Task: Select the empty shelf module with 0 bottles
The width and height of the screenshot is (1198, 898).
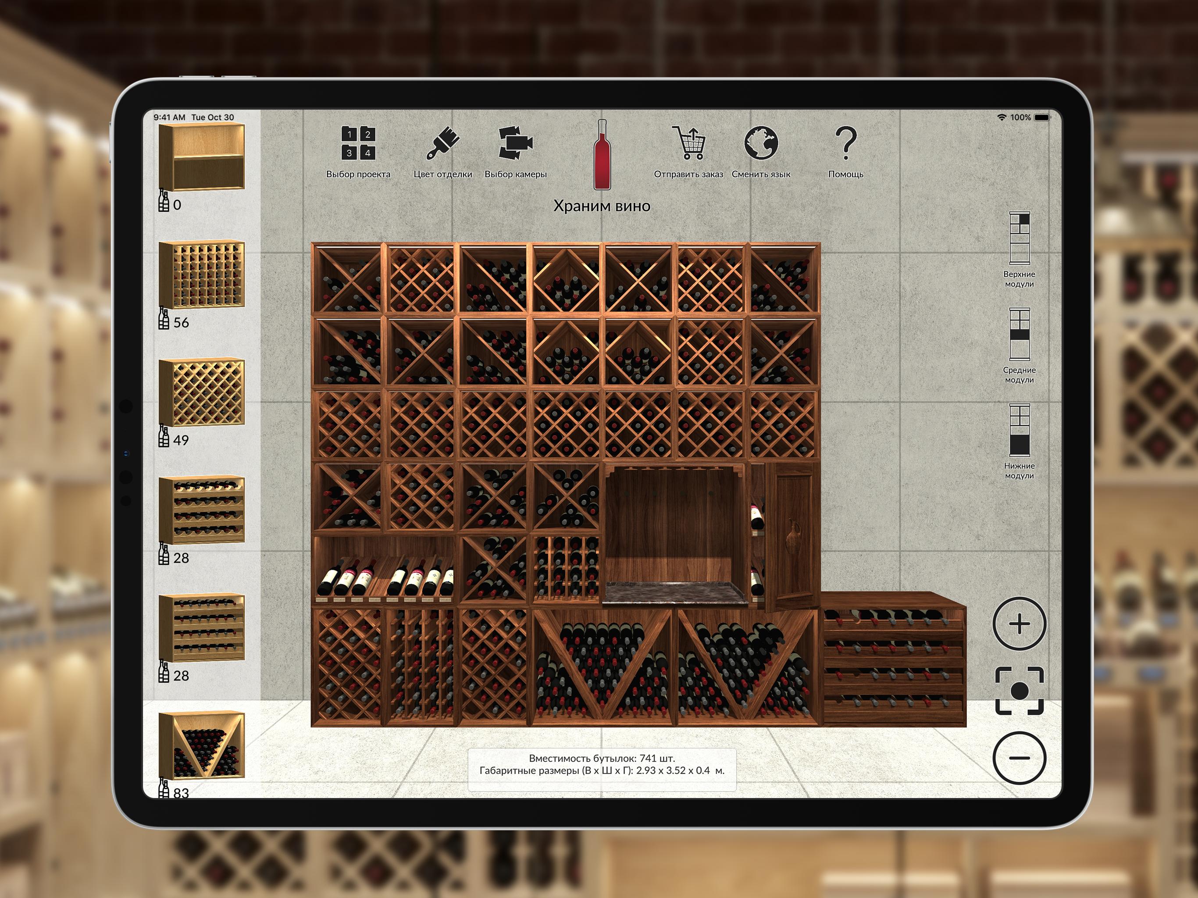Action: tap(201, 157)
